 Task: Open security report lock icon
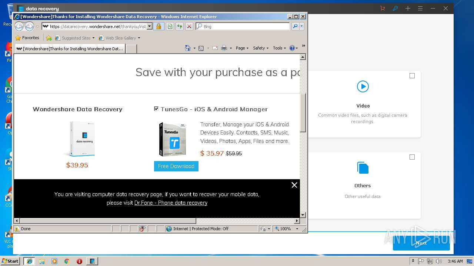pos(158,26)
